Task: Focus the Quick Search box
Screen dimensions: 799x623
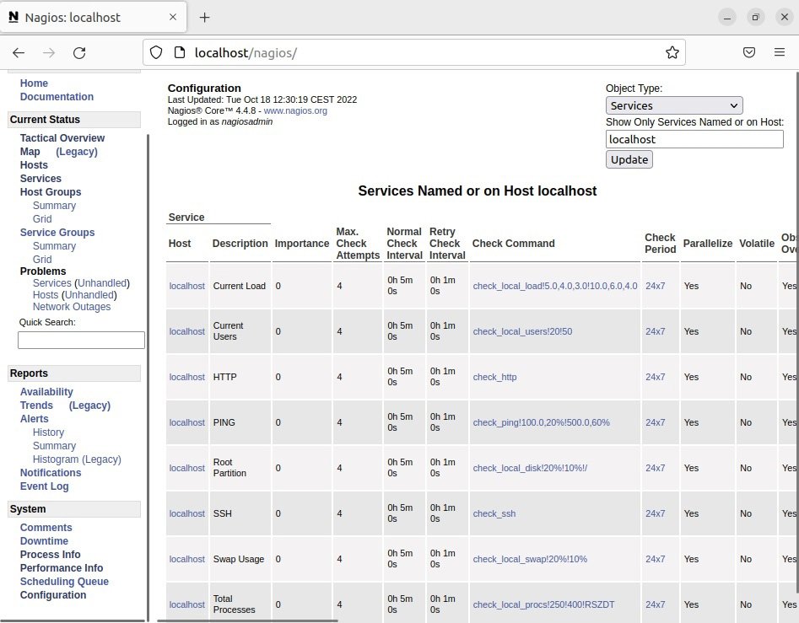Action: (x=81, y=340)
